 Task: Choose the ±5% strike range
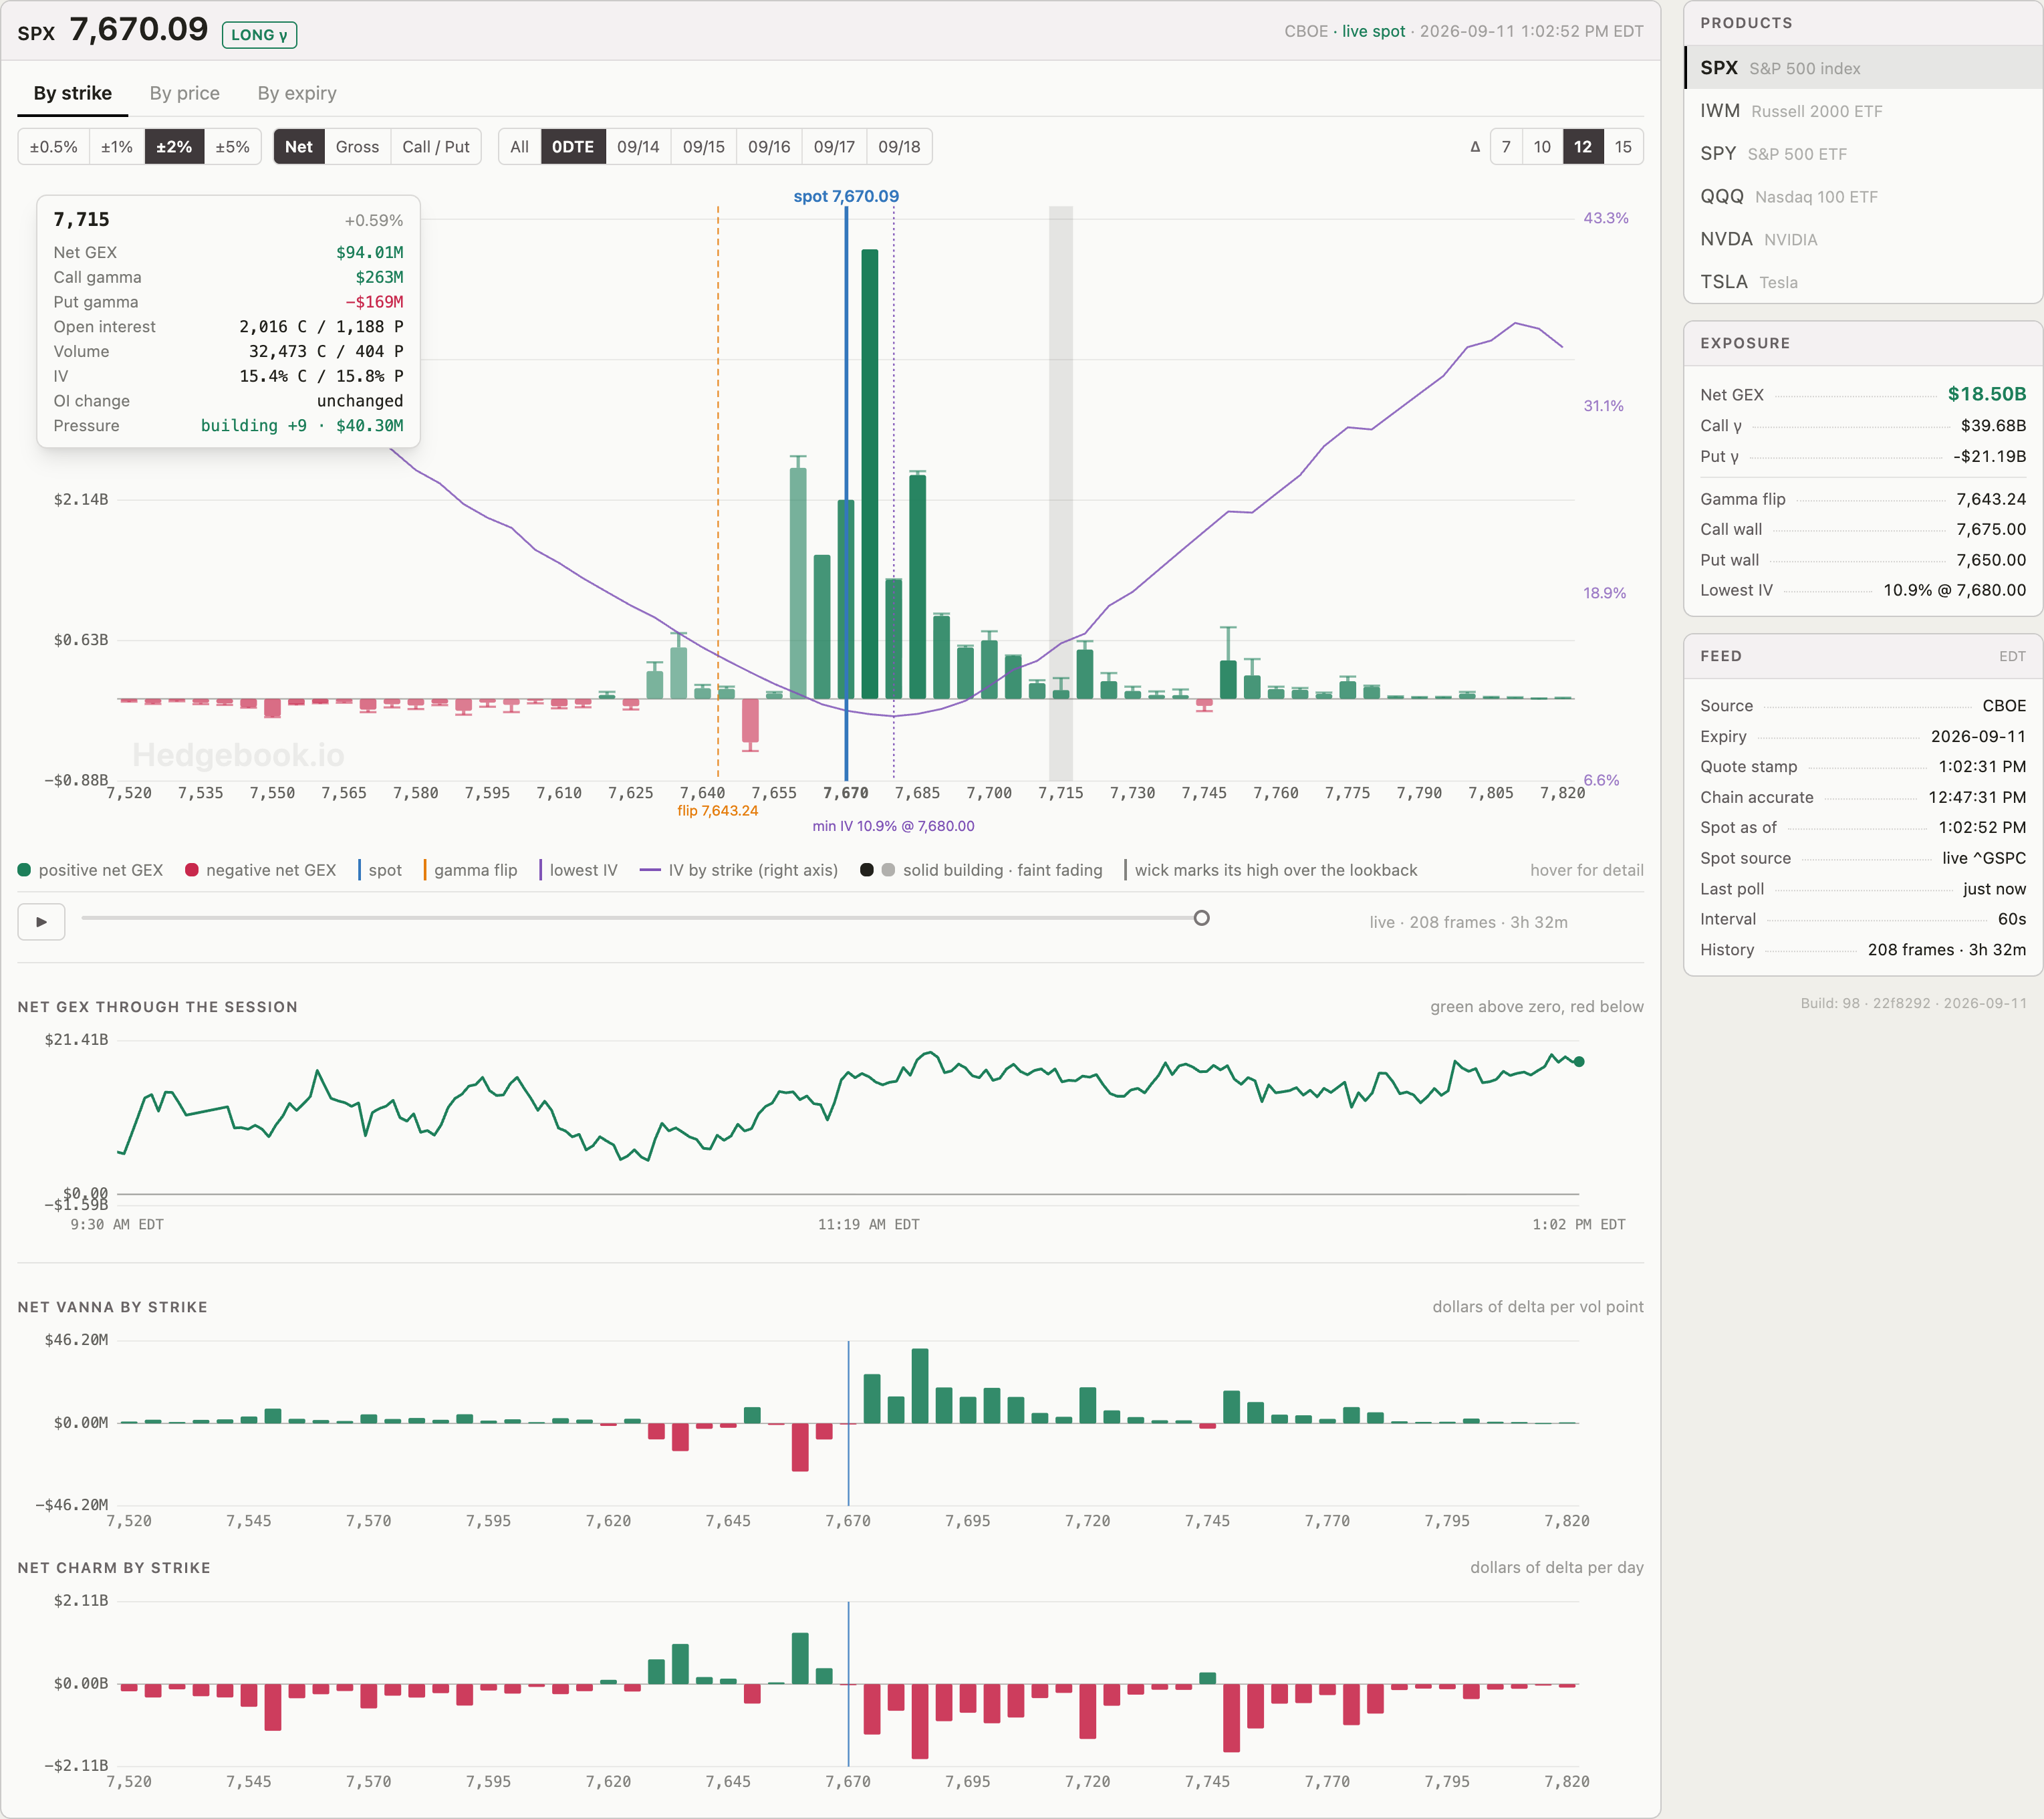pyautogui.click(x=233, y=147)
